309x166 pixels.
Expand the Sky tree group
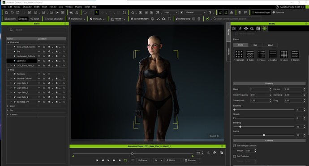pos(8,110)
